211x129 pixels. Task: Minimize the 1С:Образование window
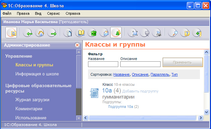(x=190, y=6)
